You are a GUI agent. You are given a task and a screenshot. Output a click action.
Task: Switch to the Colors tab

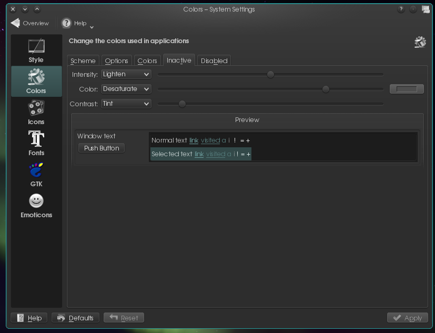[147, 60]
